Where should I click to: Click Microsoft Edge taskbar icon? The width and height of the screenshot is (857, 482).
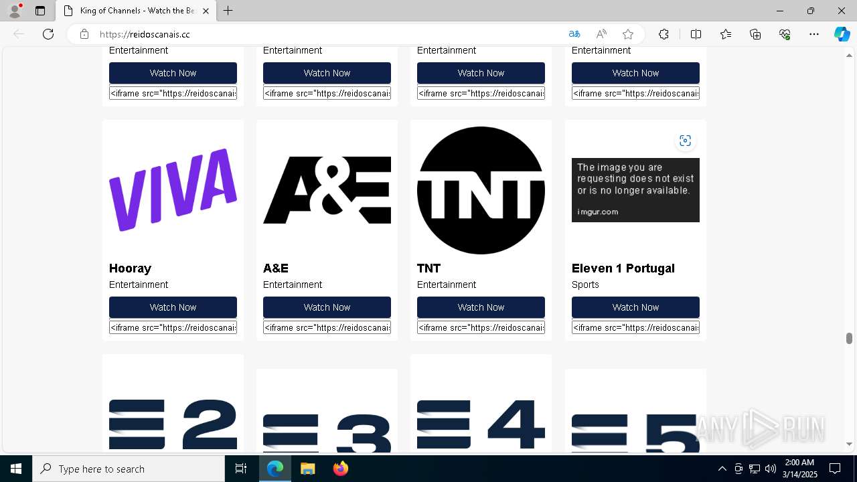tap(275, 469)
